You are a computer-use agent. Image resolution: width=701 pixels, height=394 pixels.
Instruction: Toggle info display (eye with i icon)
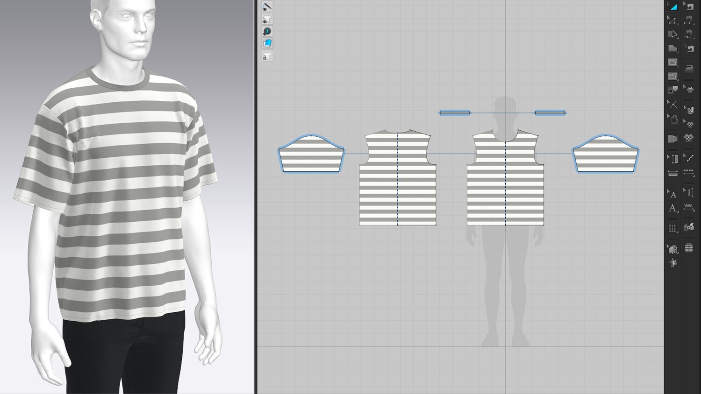coord(267,31)
